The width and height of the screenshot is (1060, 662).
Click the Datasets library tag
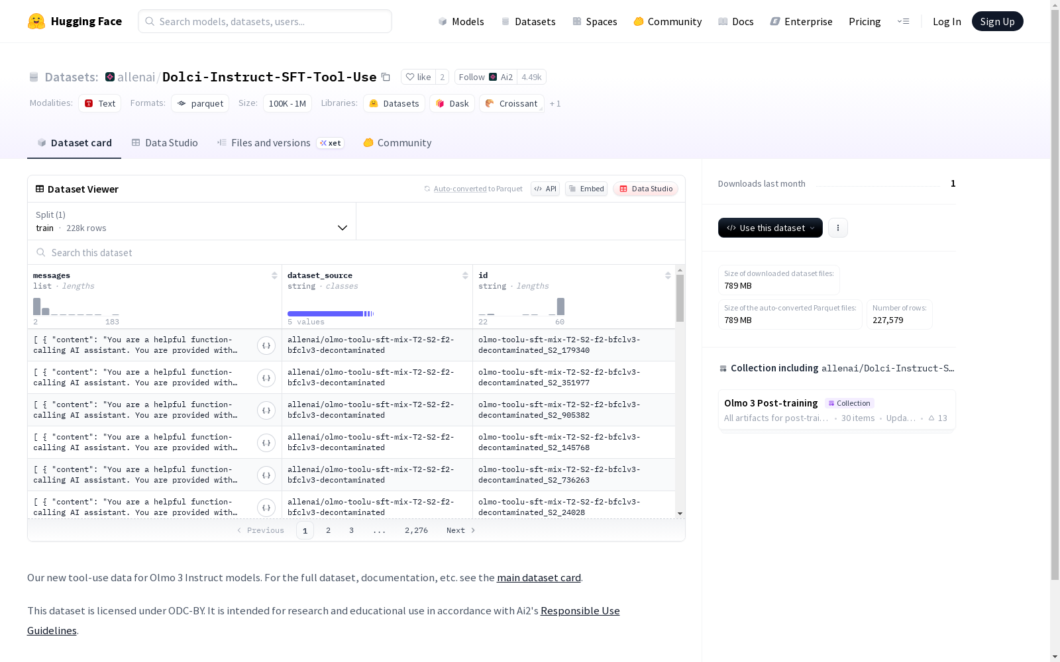(394, 103)
